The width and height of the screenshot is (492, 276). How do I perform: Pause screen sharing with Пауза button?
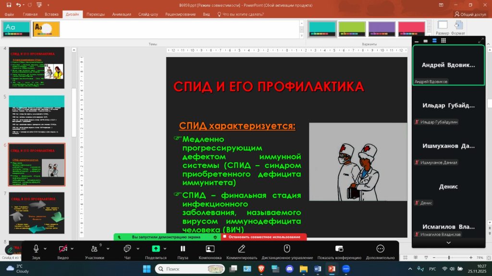pos(183,249)
